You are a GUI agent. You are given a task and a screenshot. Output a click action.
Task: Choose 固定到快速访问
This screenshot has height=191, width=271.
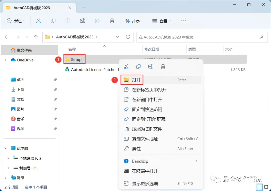point(161,109)
